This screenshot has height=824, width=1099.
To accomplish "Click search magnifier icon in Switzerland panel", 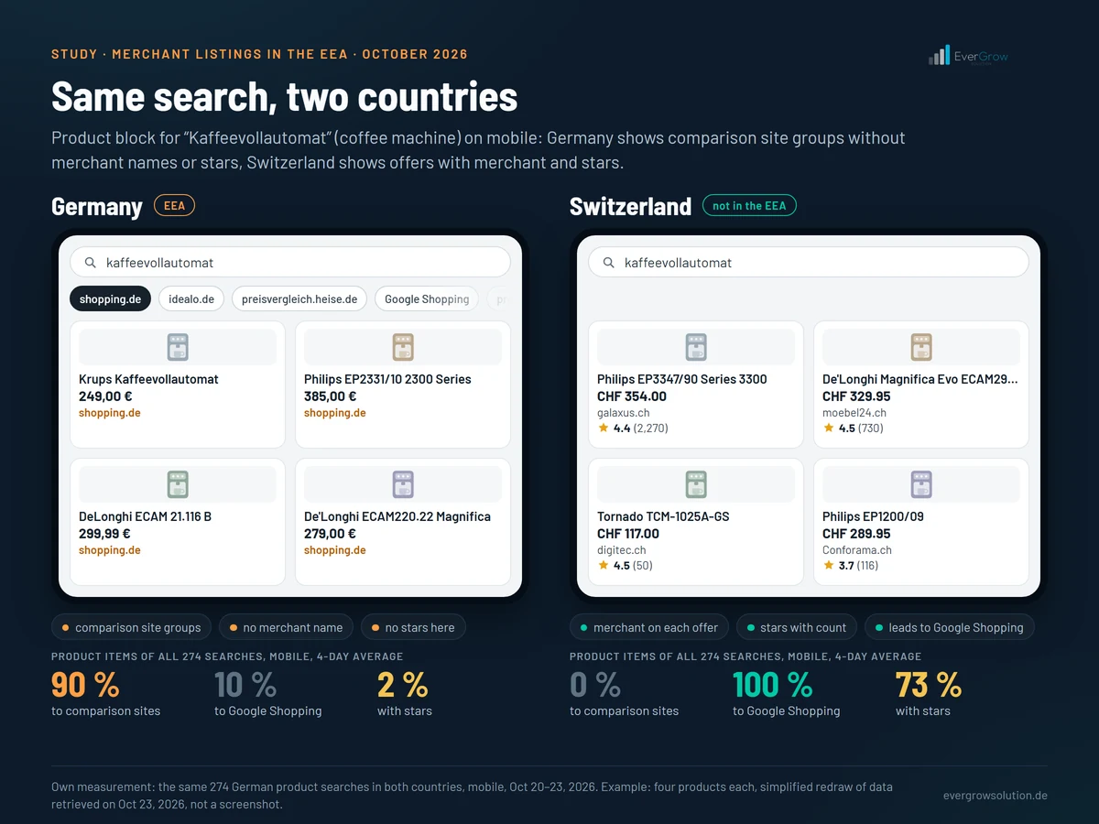I will [609, 263].
